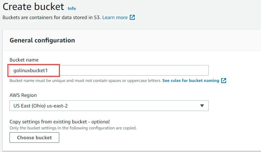Click the bucket name uniqueness helper text
The image size is (261, 152).
point(85,81)
